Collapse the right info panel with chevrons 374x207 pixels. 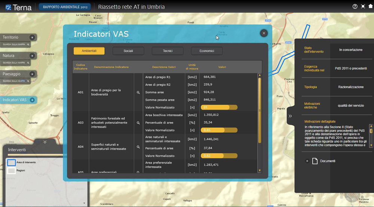point(290,116)
